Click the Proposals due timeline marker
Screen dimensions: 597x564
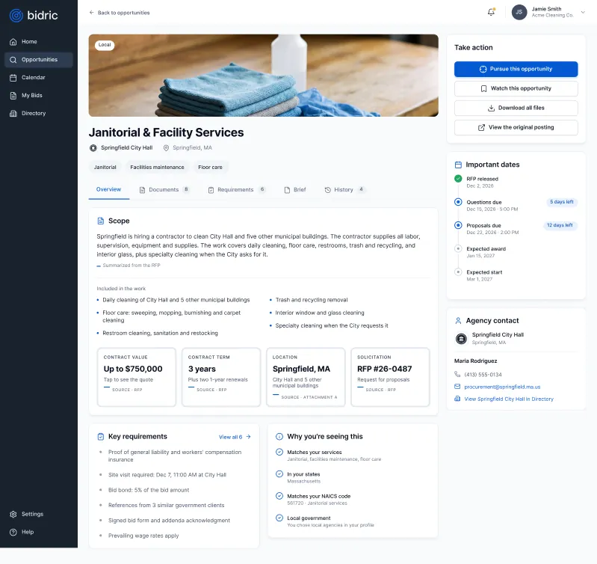coord(458,225)
